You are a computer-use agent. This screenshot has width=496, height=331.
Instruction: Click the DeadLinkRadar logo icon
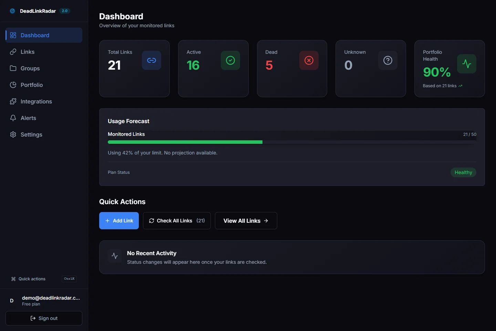pyautogui.click(x=12, y=11)
